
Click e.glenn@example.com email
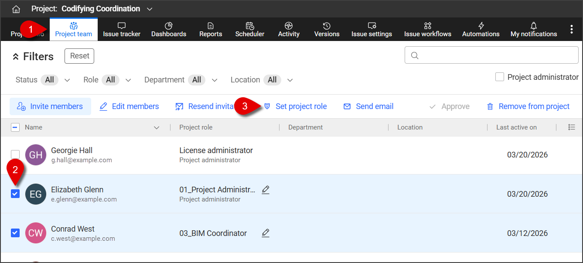point(84,199)
